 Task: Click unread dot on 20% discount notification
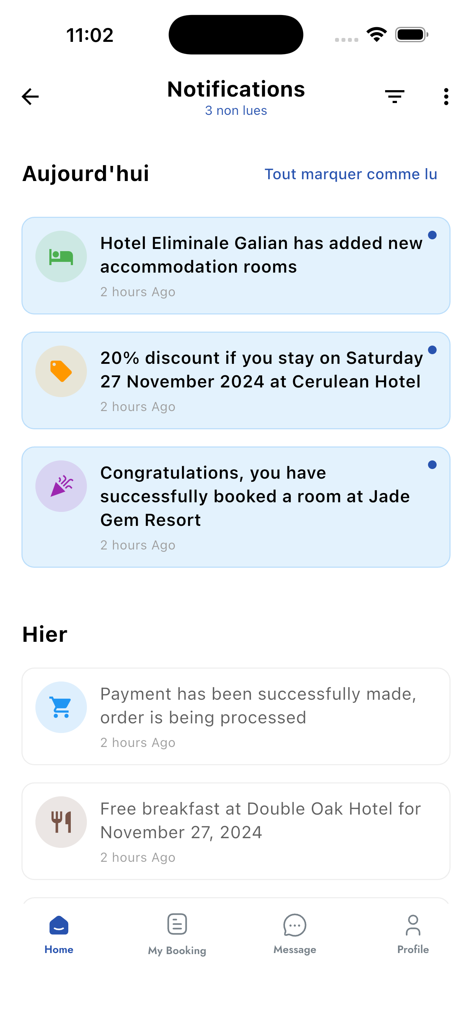click(x=432, y=350)
